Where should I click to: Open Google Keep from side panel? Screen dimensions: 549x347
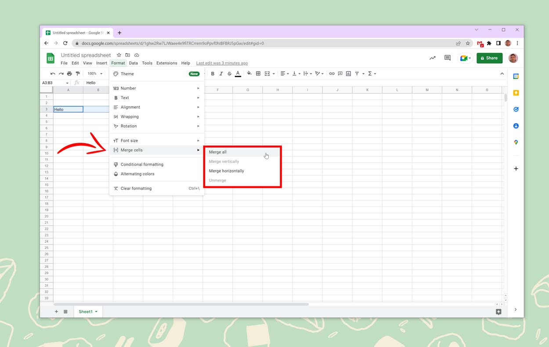coord(516,93)
